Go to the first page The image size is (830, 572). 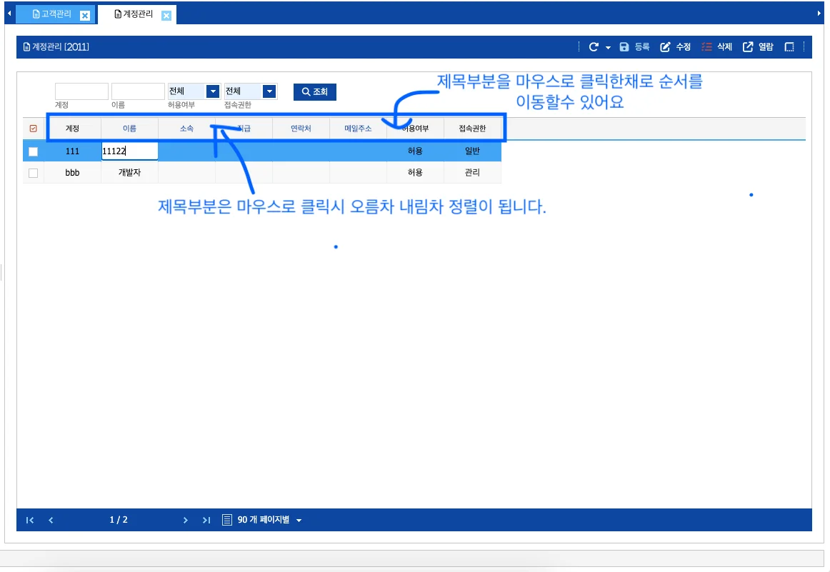(x=30, y=520)
